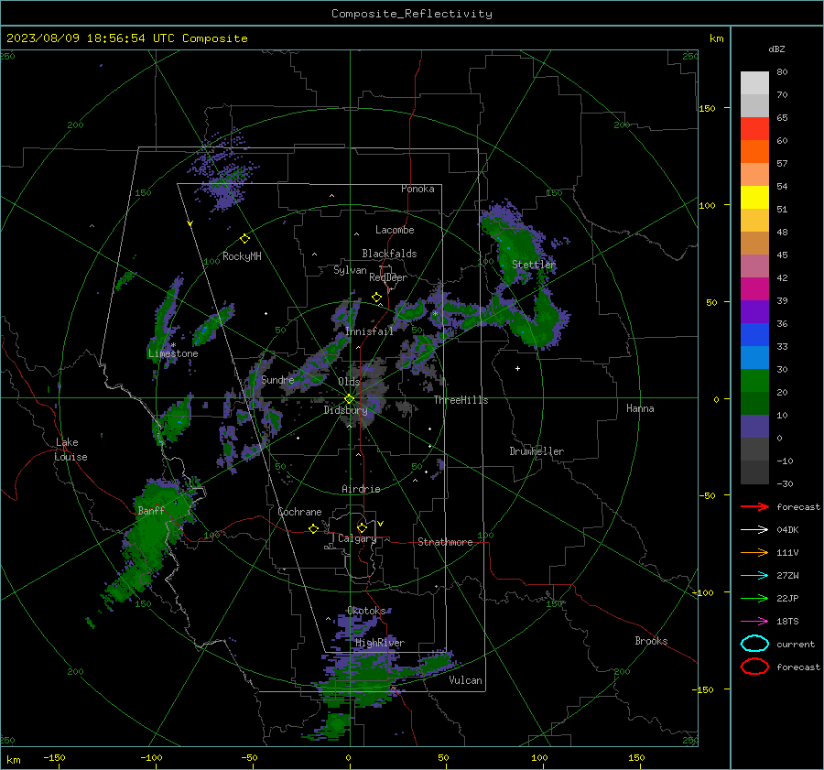Click the red forecast ellipse icon

click(754, 667)
